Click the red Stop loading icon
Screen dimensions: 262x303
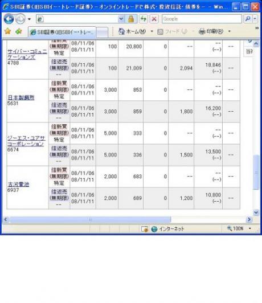click(x=154, y=19)
